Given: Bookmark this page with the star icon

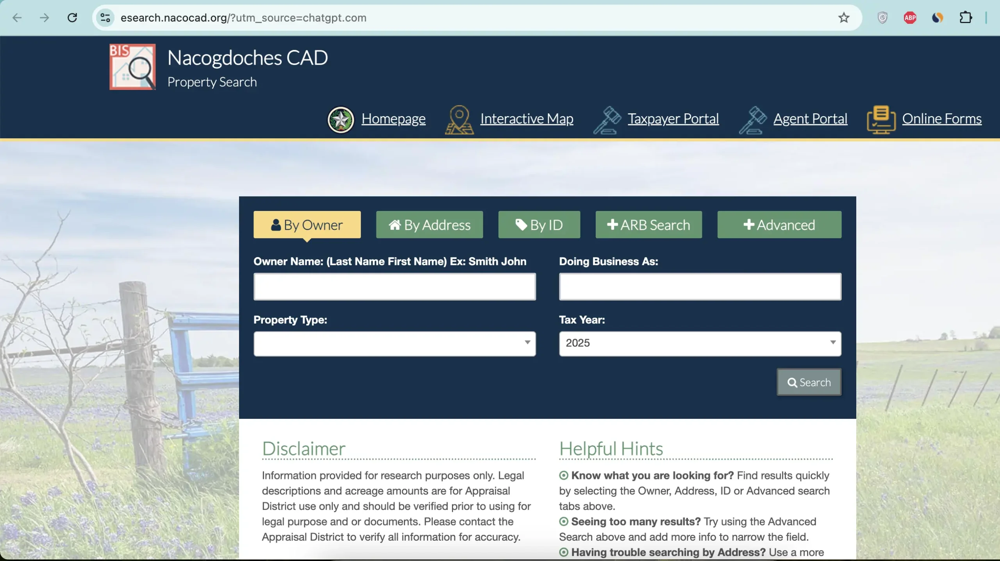Looking at the screenshot, I should click(x=843, y=18).
